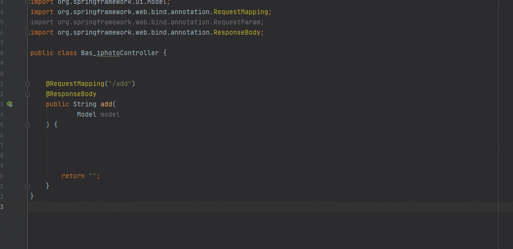Click the Spring request mapping gutter icon

pyautogui.click(x=10, y=104)
